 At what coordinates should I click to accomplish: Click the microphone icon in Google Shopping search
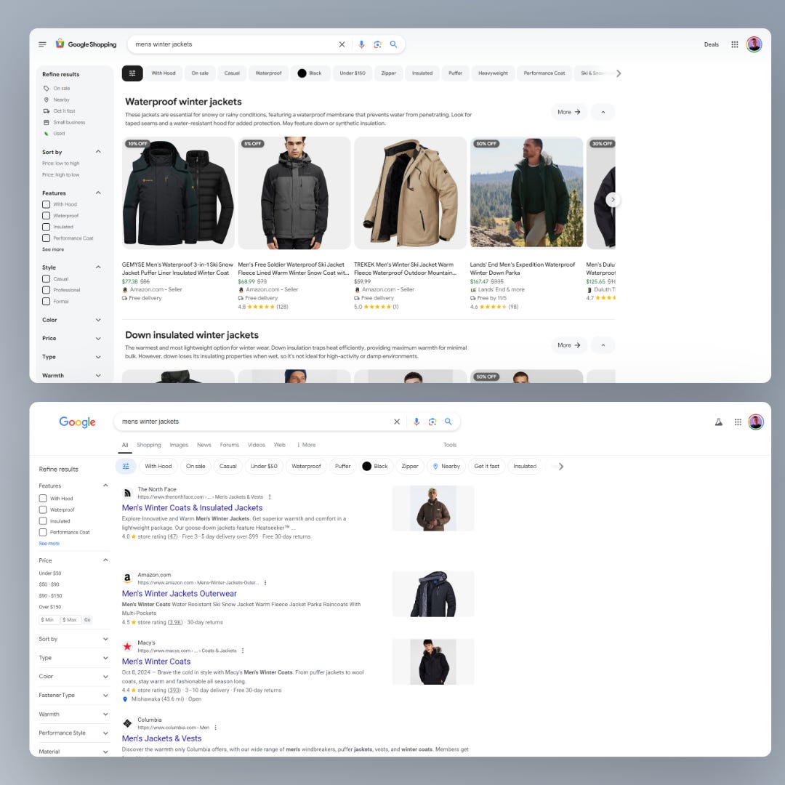(361, 44)
